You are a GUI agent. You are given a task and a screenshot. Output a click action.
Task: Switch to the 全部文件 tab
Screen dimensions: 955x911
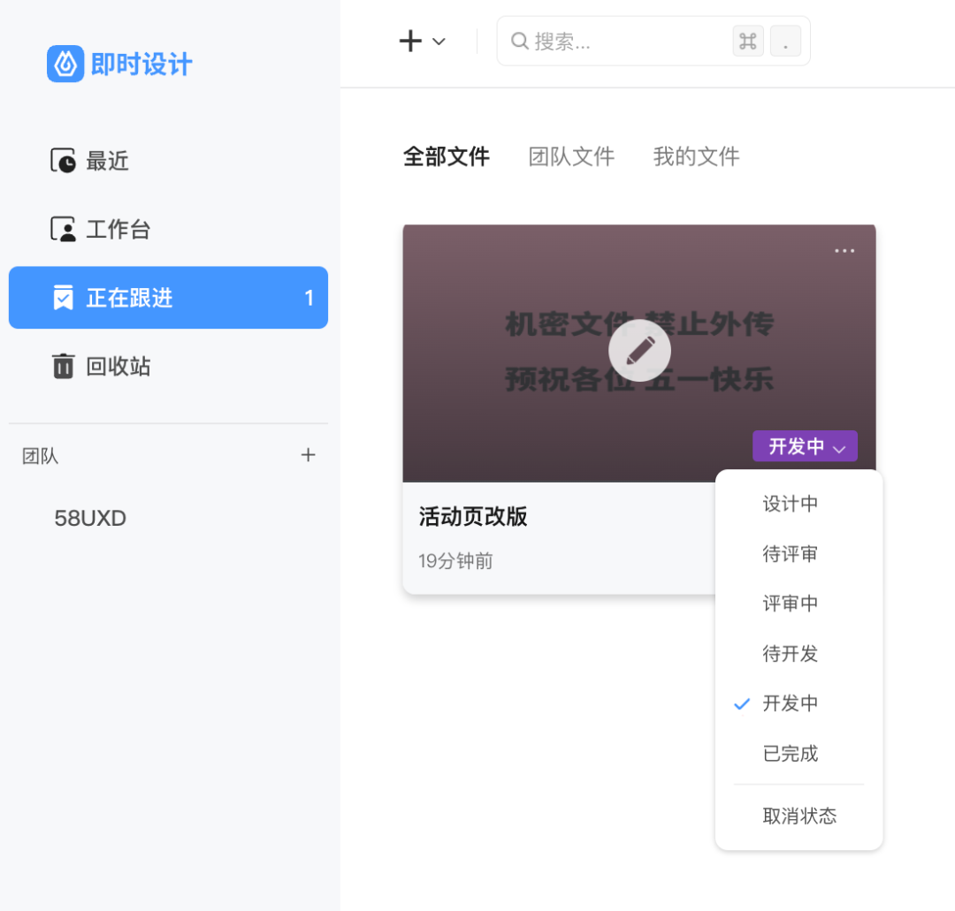pyautogui.click(x=447, y=156)
